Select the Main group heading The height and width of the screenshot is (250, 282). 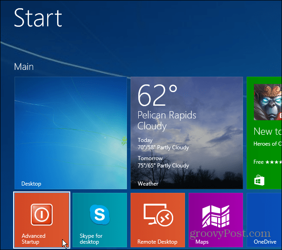(x=24, y=67)
